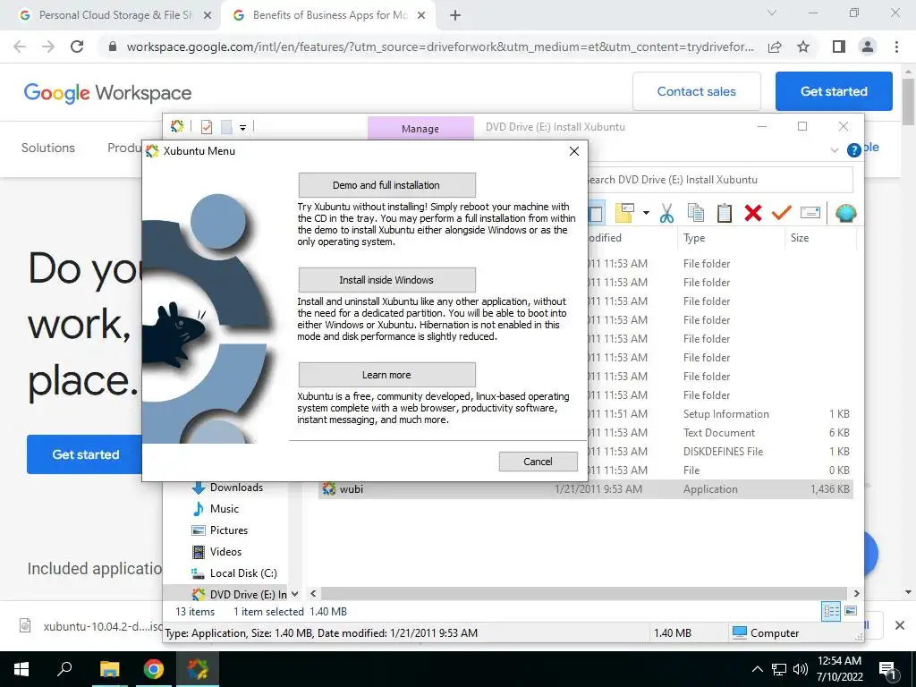Bookmark this page with the star icon

pos(803,47)
